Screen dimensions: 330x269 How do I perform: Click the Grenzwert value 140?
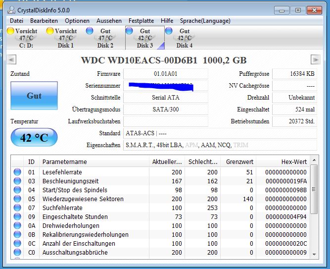tap(248, 199)
